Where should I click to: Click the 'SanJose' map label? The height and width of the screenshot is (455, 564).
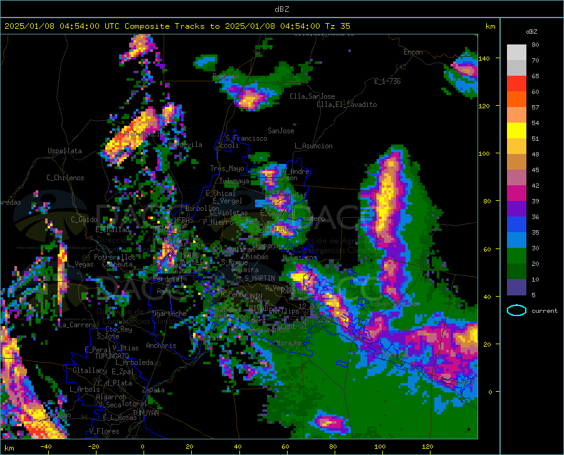coord(281,131)
